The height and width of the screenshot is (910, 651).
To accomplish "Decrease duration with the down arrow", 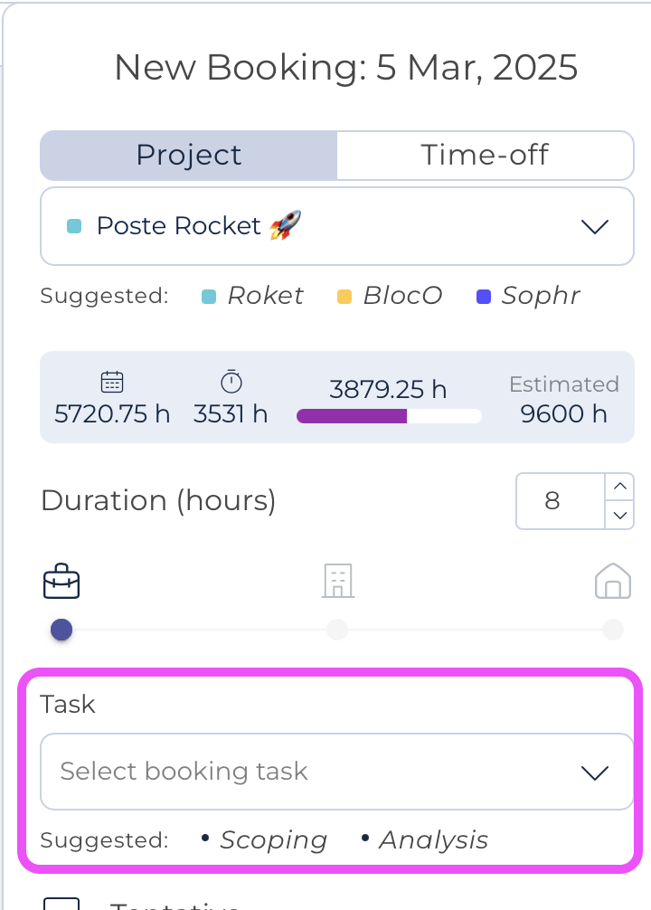I will 619,515.
